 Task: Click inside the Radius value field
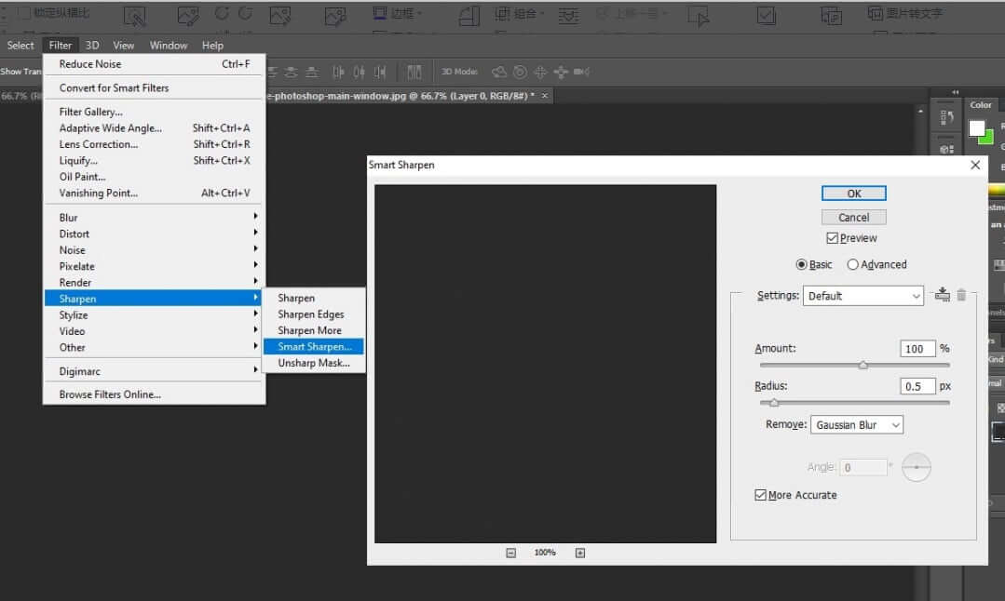(917, 385)
